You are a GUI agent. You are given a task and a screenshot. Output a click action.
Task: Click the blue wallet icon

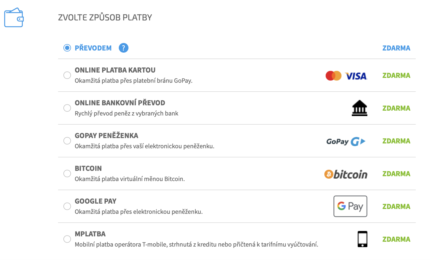14,17
